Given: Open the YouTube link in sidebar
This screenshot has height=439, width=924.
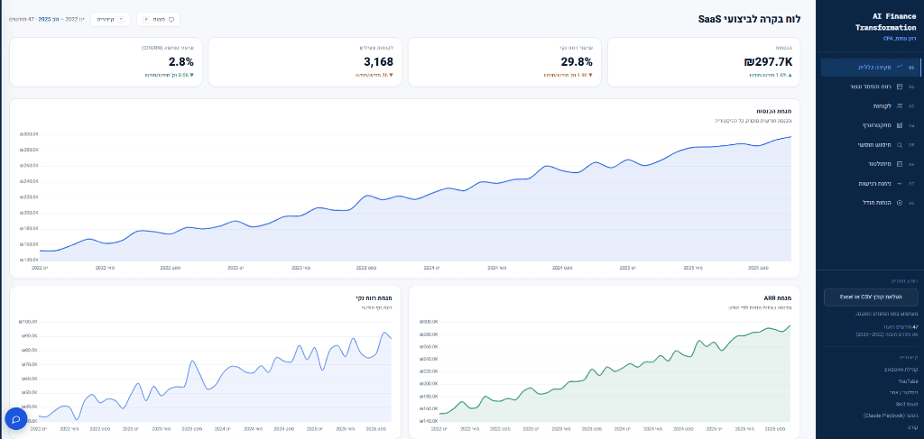Looking at the screenshot, I should (908, 381).
